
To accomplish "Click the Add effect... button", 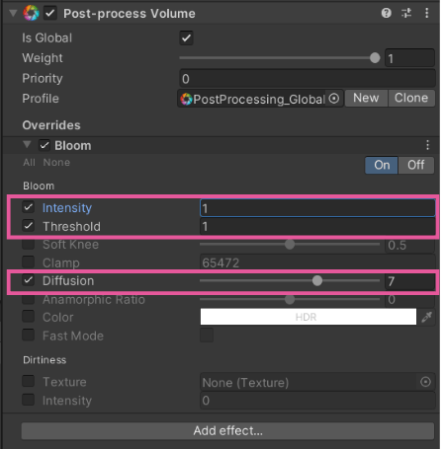I will click(227, 431).
